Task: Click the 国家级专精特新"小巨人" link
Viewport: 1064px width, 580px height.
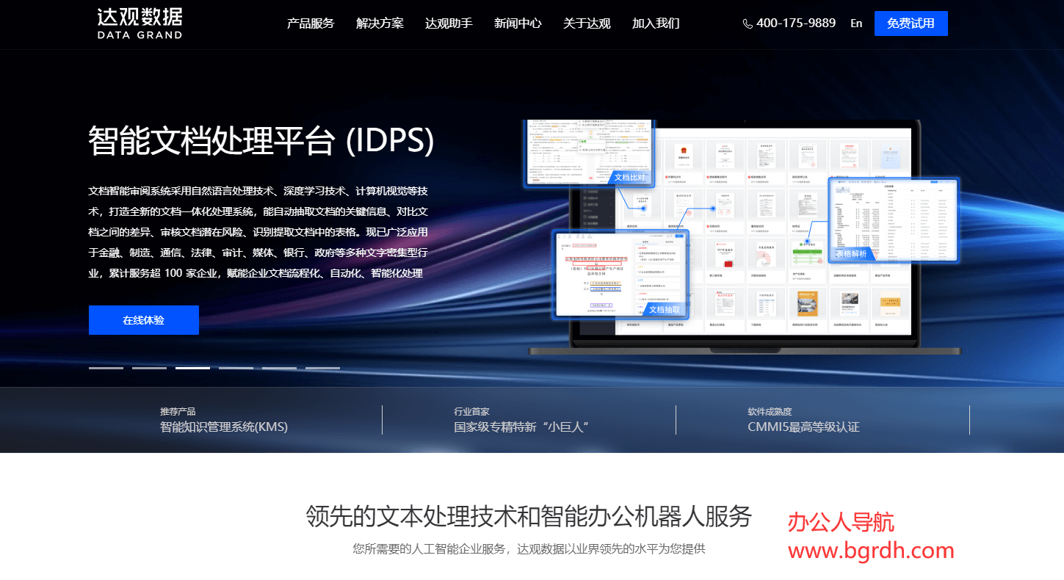Action: (522, 427)
